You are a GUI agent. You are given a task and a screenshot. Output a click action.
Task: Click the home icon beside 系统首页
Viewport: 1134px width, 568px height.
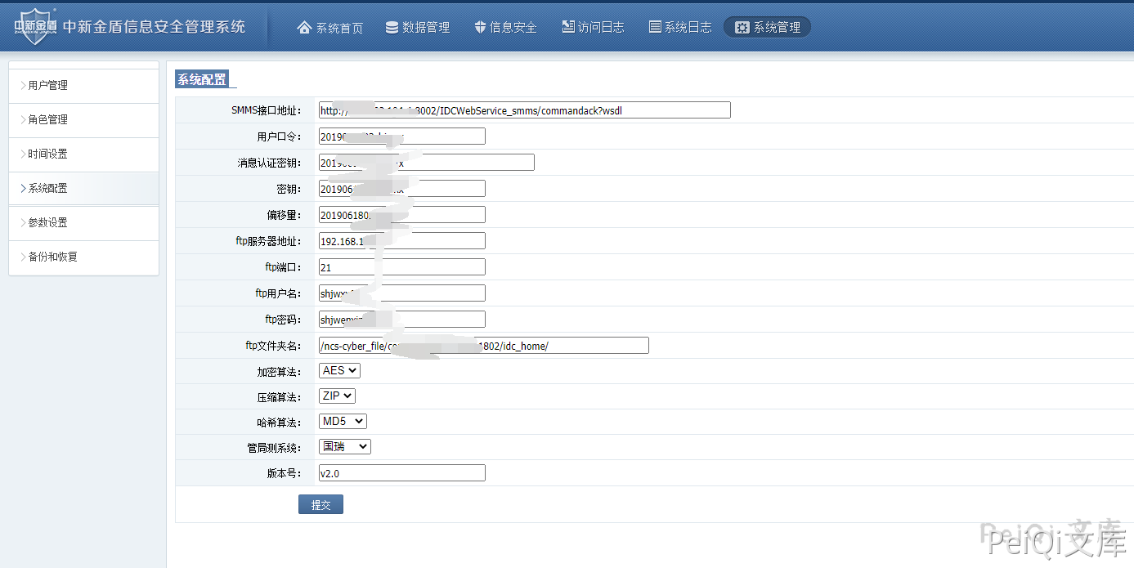(304, 27)
